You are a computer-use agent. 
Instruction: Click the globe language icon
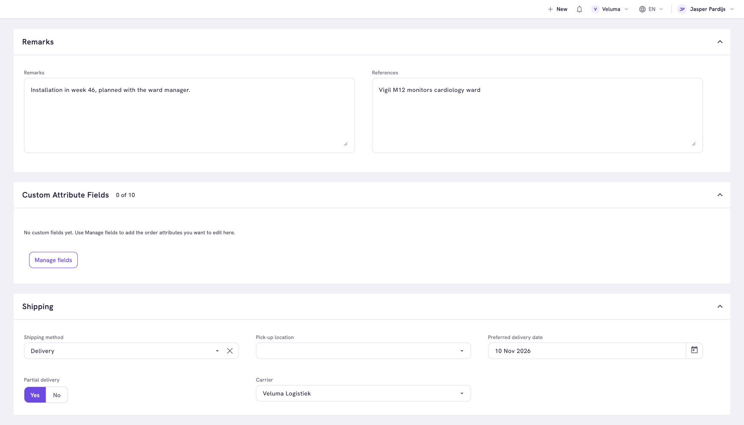(x=642, y=9)
